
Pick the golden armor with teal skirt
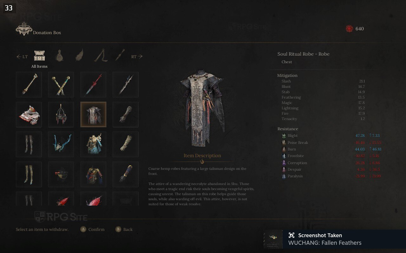(x=93, y=144)
